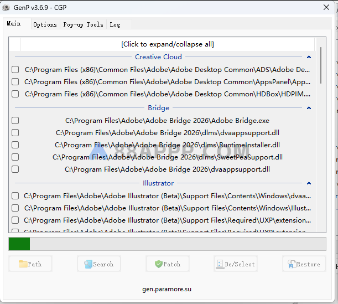Viewport: 338px width, 304px height.
Task: Check Illustrator (Beta) Windows\dvaa... checkbox
Action: click(15, 196)
